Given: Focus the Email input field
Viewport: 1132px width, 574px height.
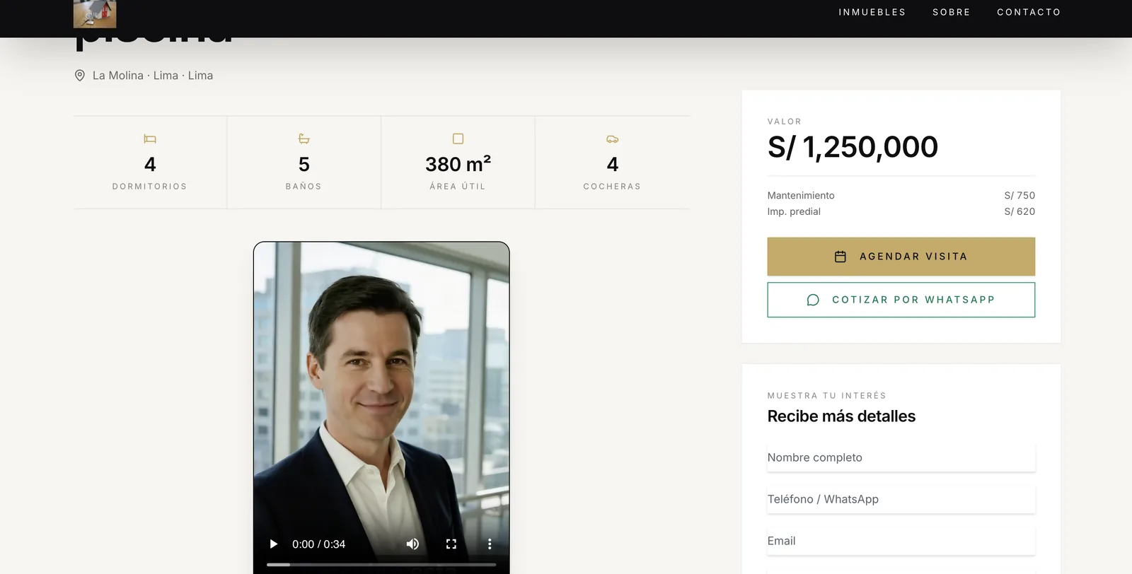Looking at the screenshot, I should [901, 541].
